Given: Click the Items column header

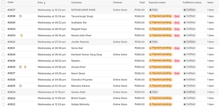Looking at the screenshot, I should (210, 2).
